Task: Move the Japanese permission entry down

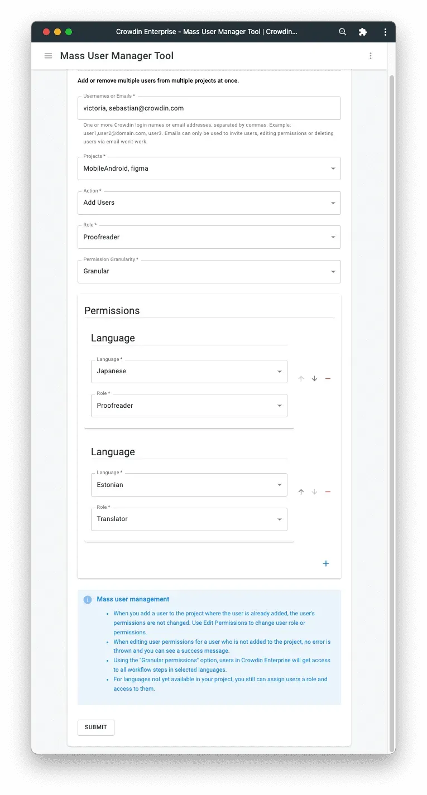Action: 314,378
